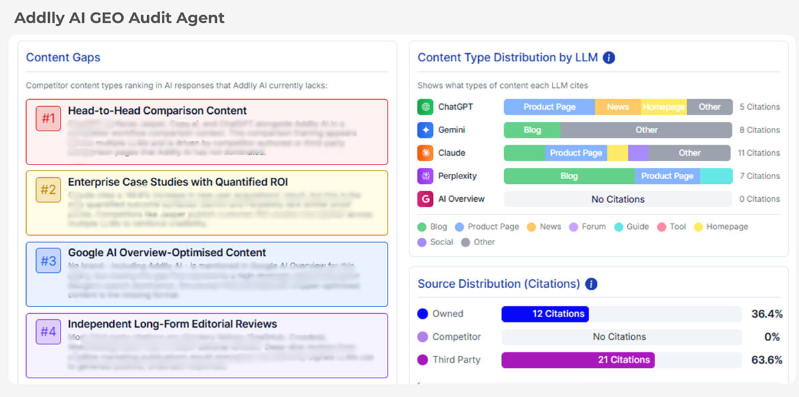This screenshot has height=397, width=799.
Task: Select Claude's Product Page bar segment
Action: pyautogui.click(x=576, y=153)
